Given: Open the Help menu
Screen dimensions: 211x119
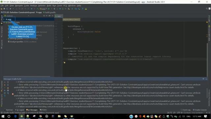Looking at the screenshot, I should [x=79, y=6].
